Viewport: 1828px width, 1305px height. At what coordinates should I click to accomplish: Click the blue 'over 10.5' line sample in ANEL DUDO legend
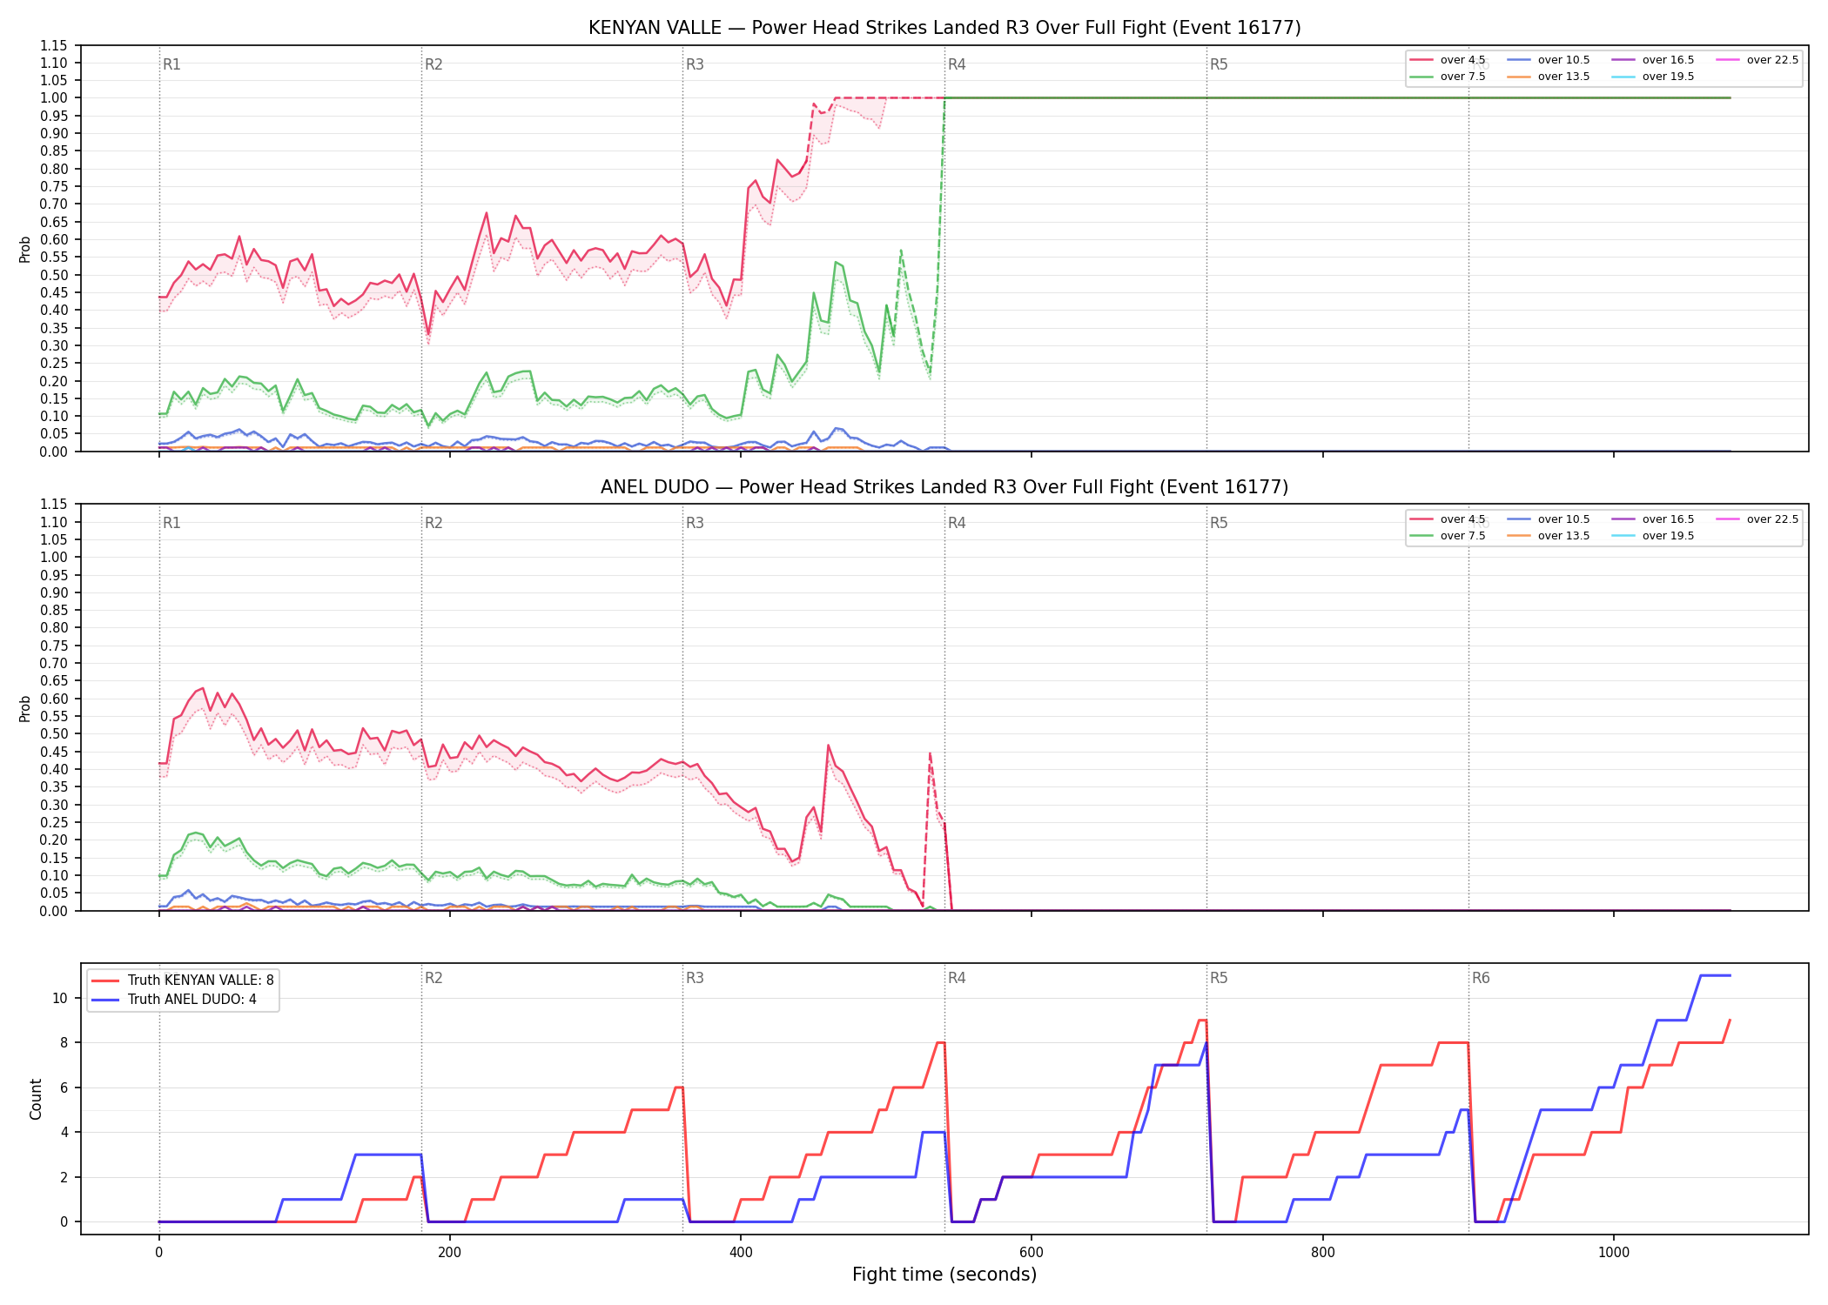click(1519, 519)
